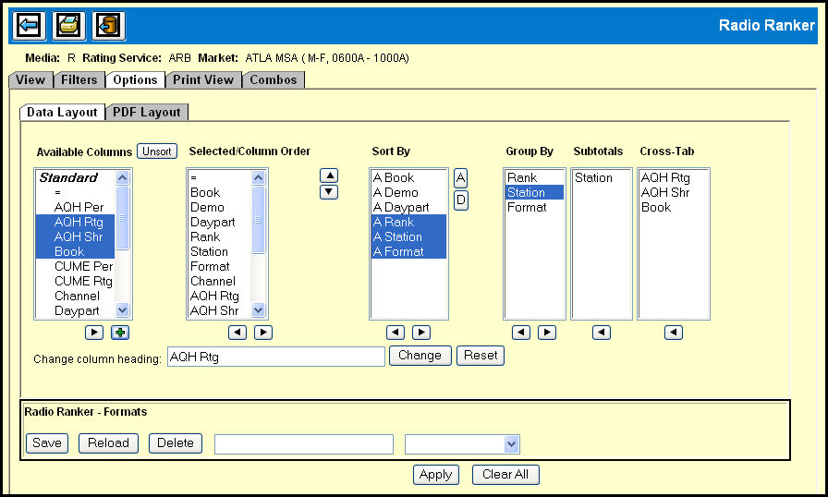Select the Options tab

135,79
